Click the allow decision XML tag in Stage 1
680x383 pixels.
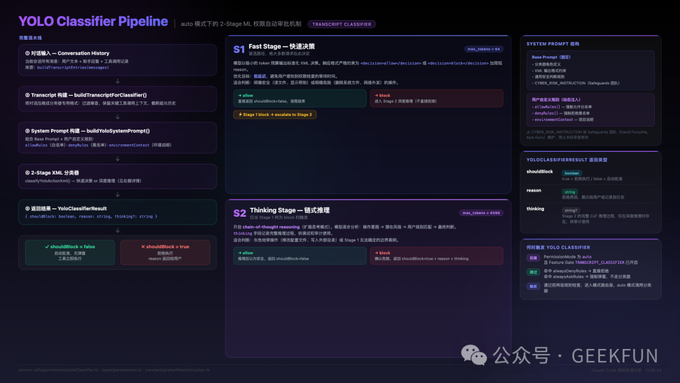click(390, 64)
